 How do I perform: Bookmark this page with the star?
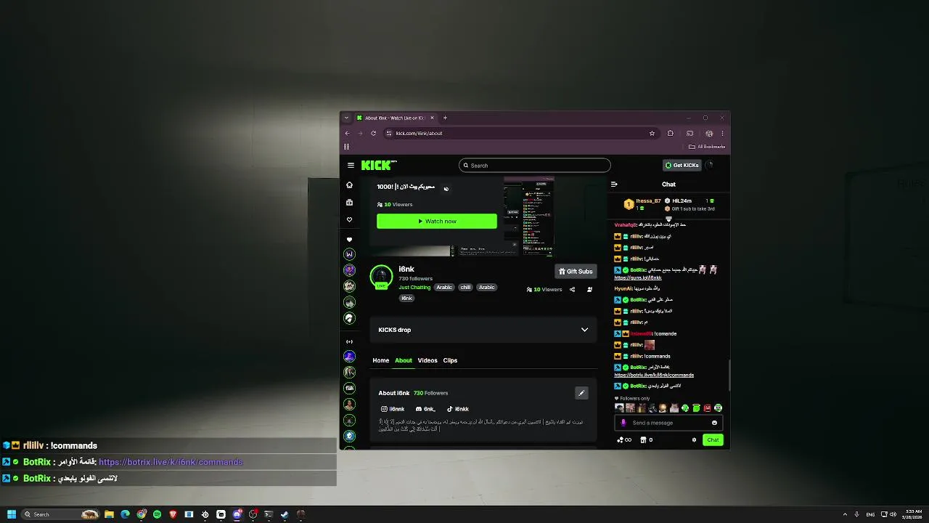pyautogui.click(x=652, y=133)
